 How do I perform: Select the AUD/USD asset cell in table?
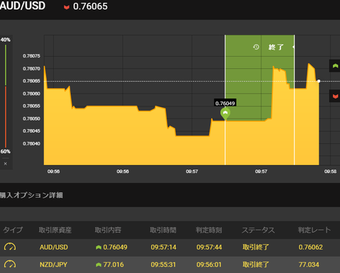(x=54, y=247)
